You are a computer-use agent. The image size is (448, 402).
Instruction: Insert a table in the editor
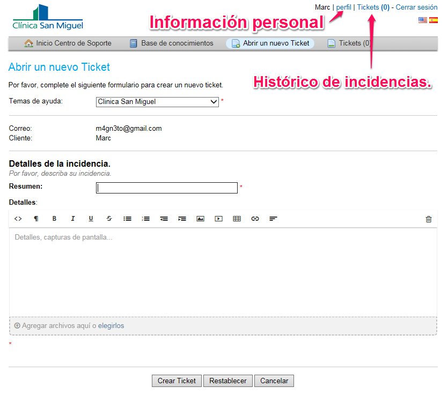coord(237,219)
